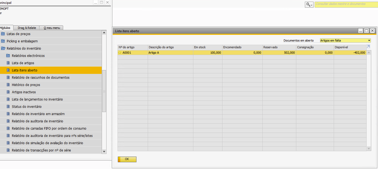
Task: Open the search options dropdown arrow
Action: pos(312,5)
